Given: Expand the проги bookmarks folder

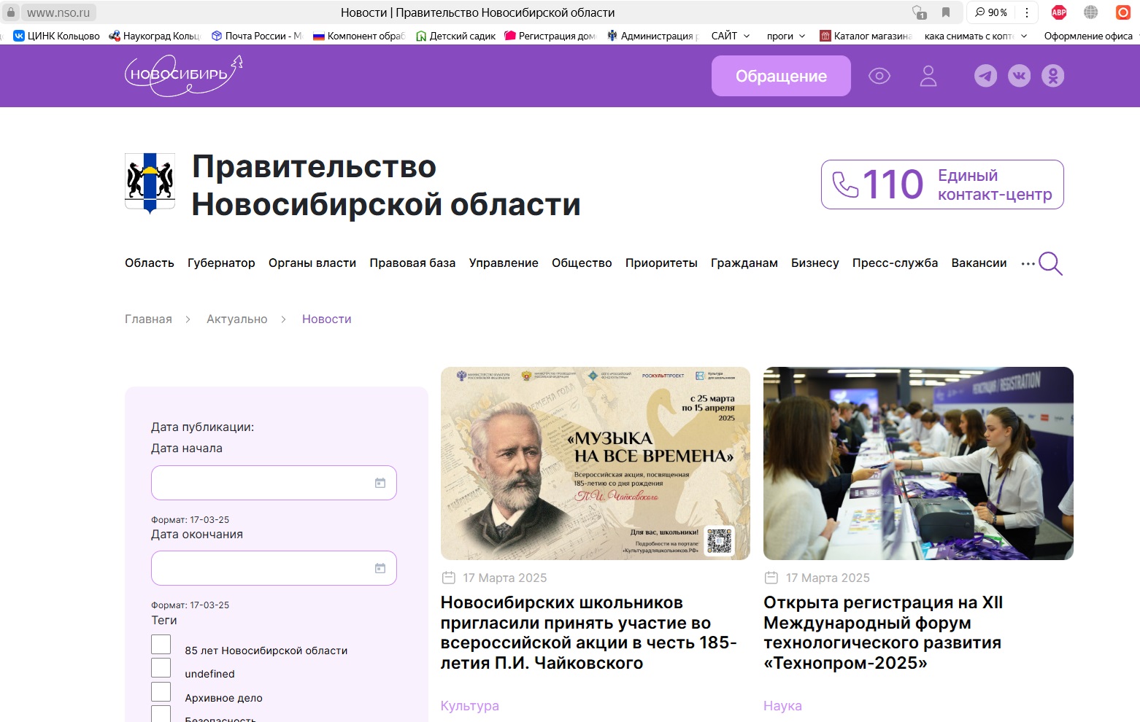Looking at the screenshot, I should point(786,36).
